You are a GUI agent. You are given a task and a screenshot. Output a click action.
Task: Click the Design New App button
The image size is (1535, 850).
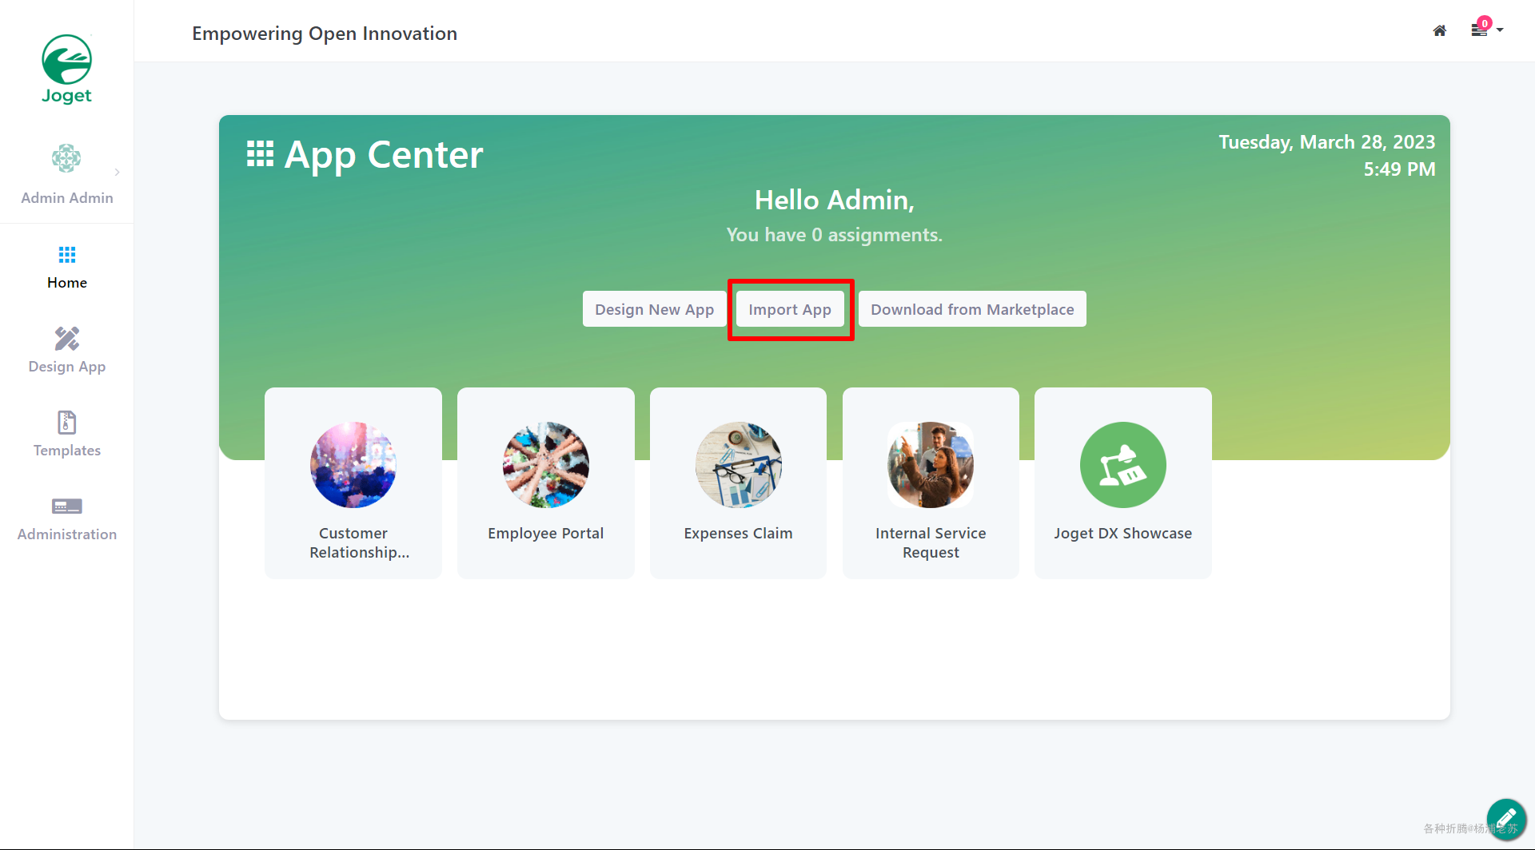tap(655, 309)
